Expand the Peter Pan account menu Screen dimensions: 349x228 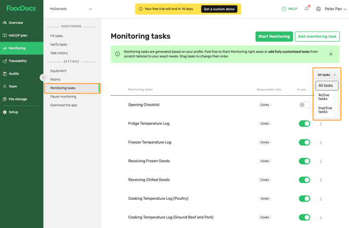pyautogui.click(x=335, y=9)
